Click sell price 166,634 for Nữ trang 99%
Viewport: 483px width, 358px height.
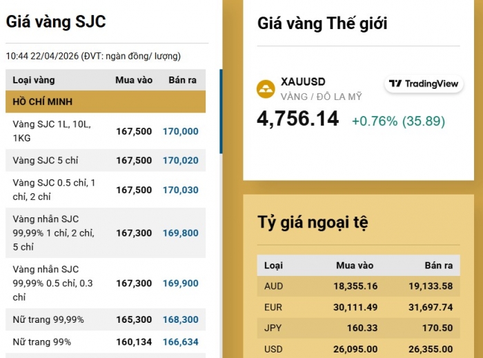[181, 342]
